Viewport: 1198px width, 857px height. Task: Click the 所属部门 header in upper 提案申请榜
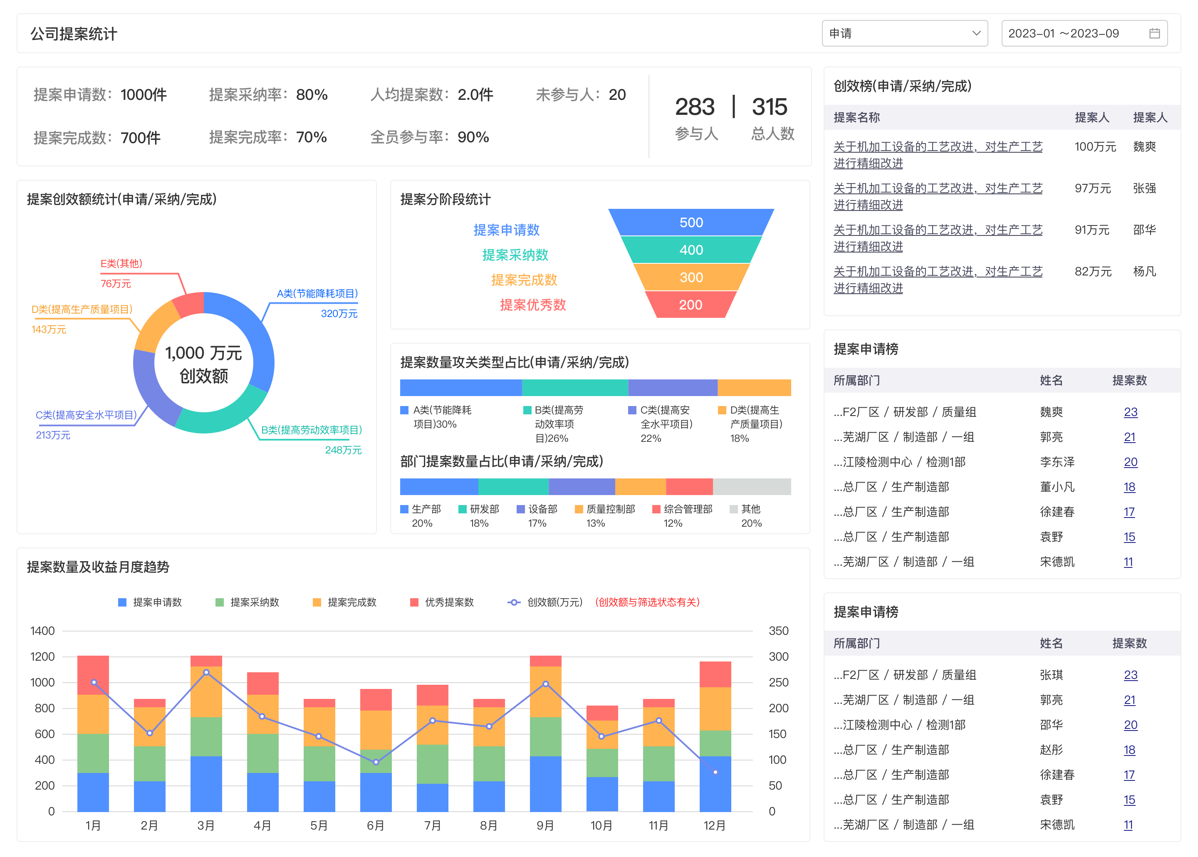856,380
